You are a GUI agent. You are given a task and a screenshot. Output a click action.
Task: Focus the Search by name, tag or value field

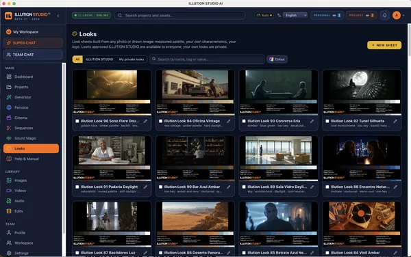tap(207, 59)
